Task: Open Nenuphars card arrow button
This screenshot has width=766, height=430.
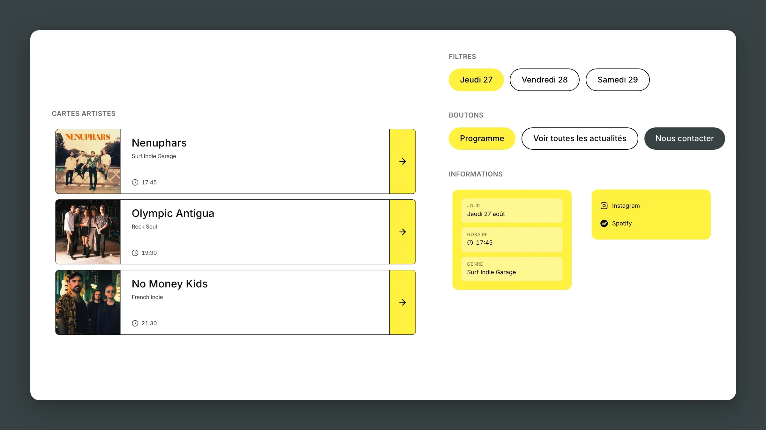Action: 402,161
